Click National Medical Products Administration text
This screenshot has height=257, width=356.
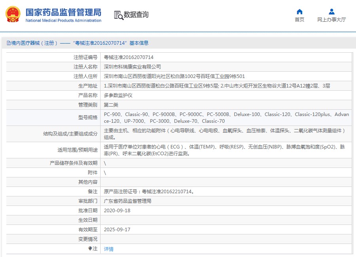point(63,21)
